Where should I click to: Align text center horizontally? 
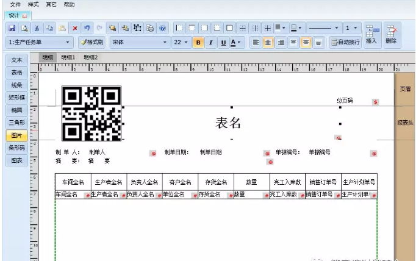pyautogui.click(x=268, y=43)
